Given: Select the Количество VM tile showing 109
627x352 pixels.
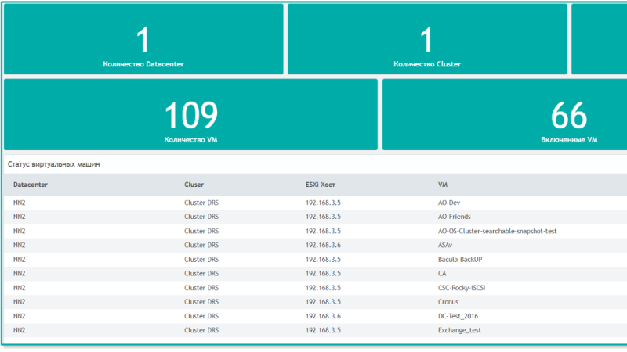Looking at the screenshot, I should [190, 114].
